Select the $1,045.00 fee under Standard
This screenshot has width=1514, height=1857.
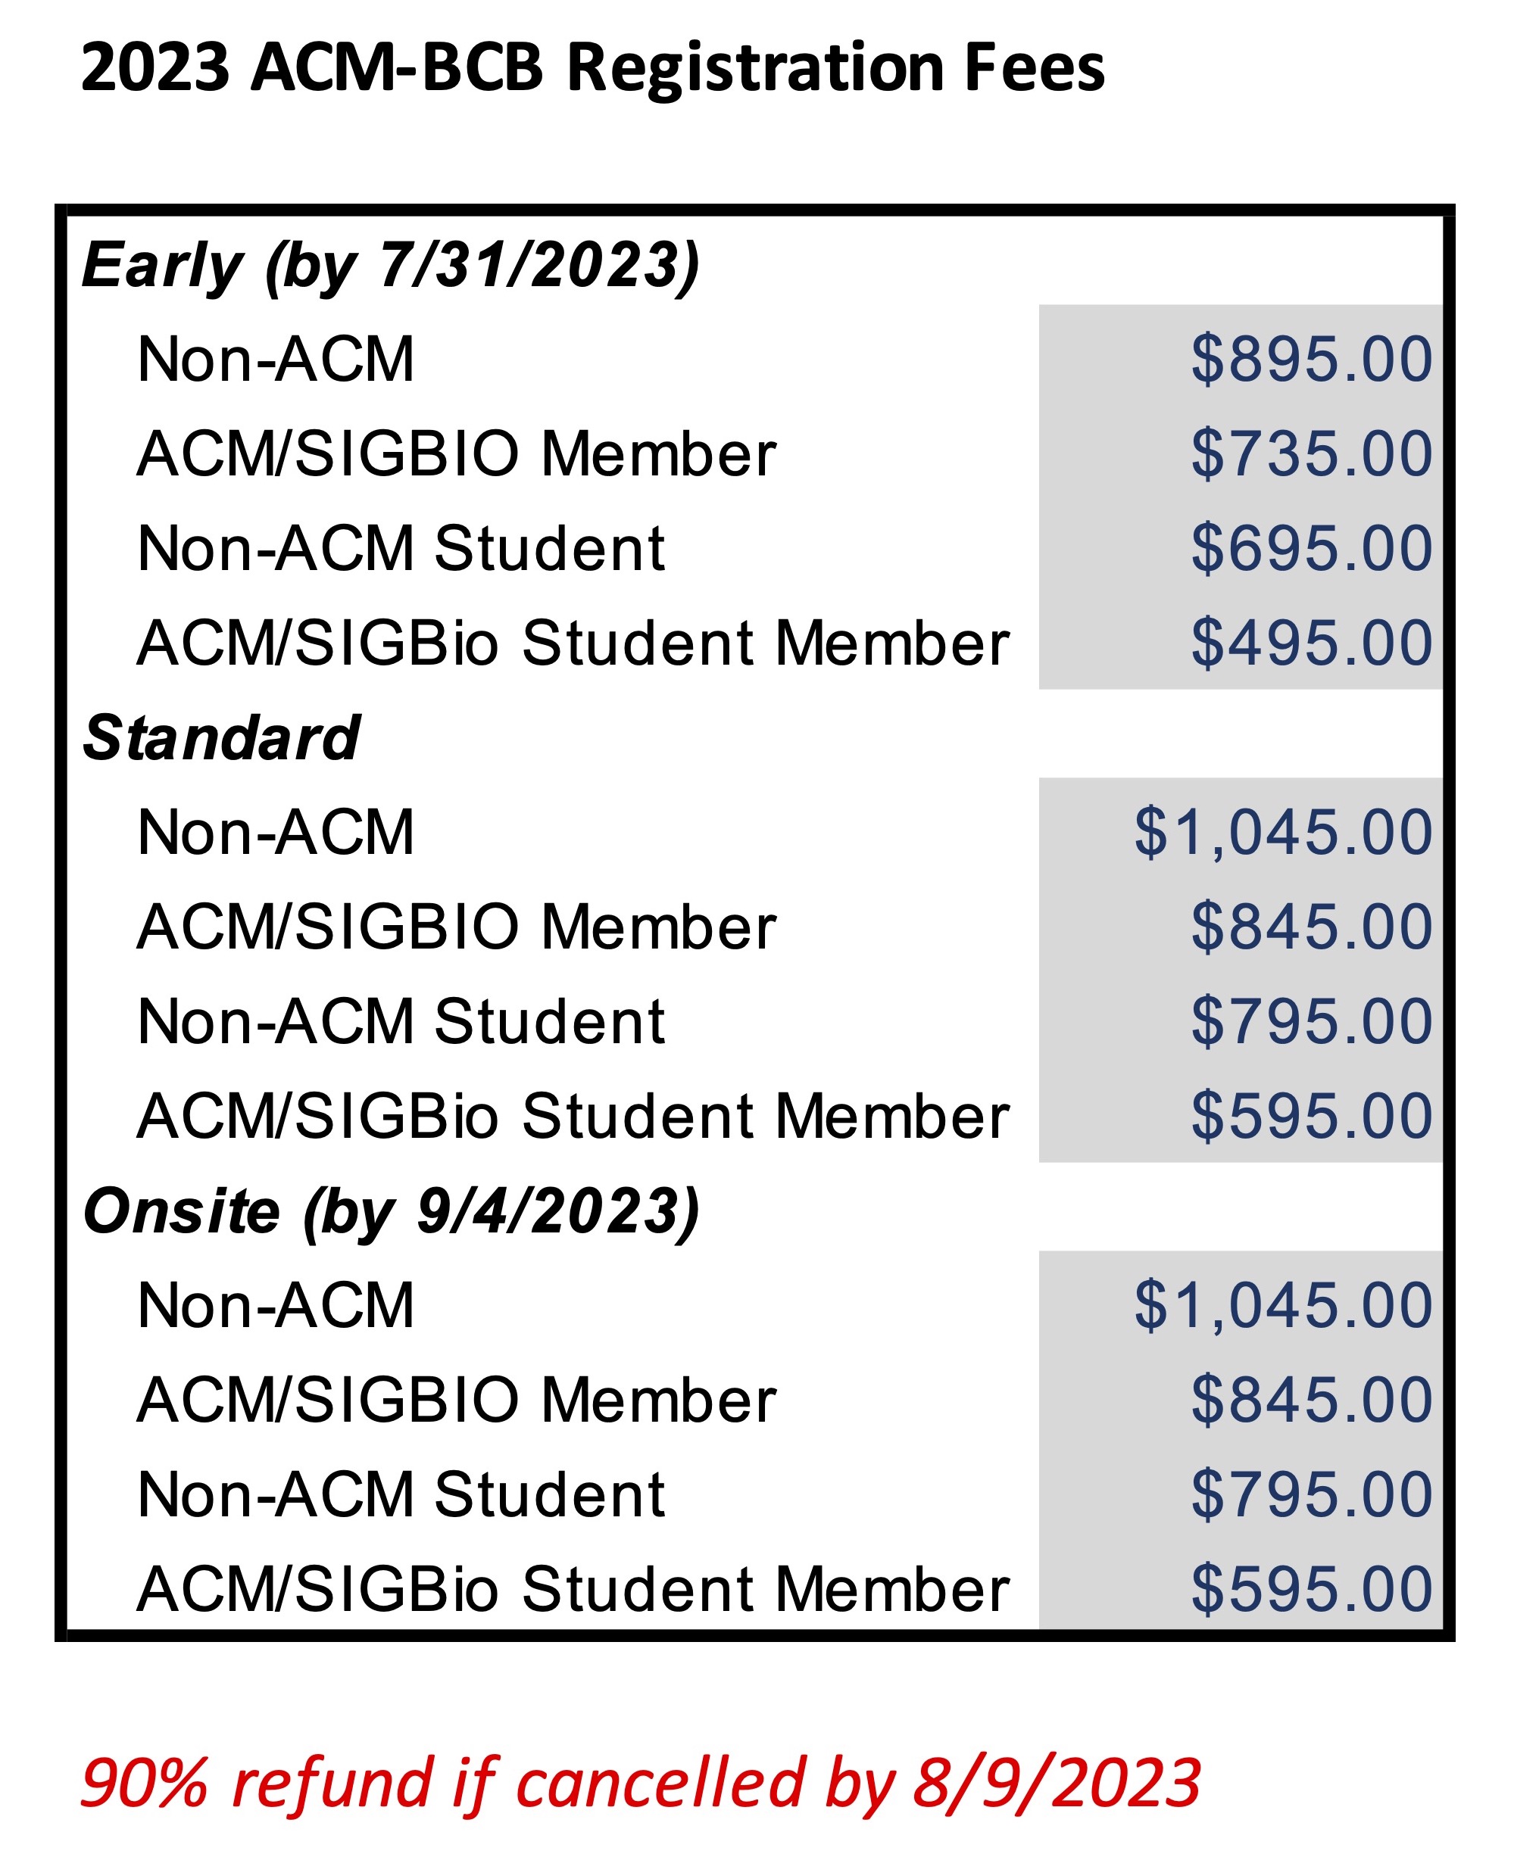click(1282, 833)
